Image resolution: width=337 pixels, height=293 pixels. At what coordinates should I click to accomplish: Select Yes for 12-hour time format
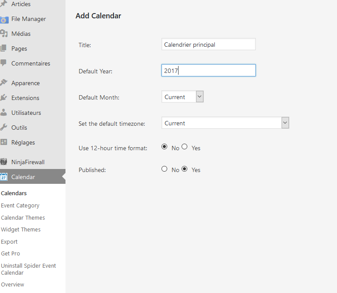[184, 147]
